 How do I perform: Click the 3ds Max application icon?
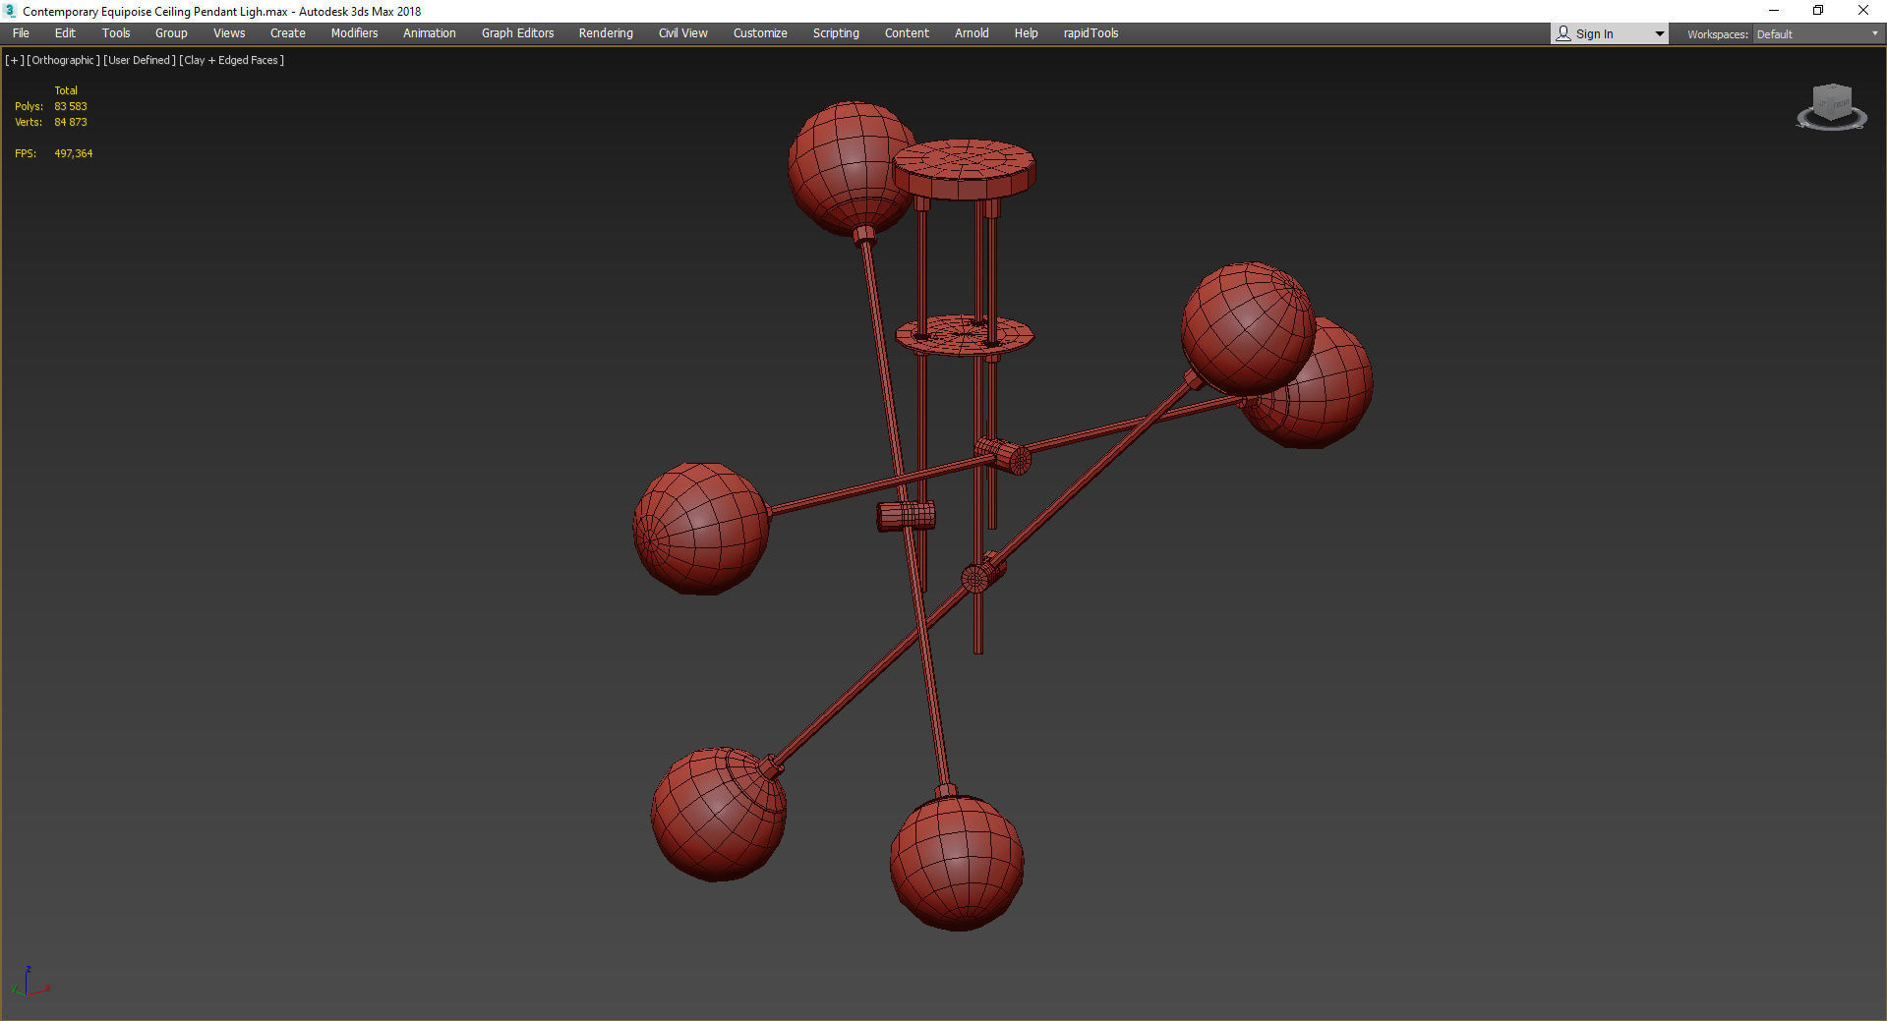[x=10, y=11]
